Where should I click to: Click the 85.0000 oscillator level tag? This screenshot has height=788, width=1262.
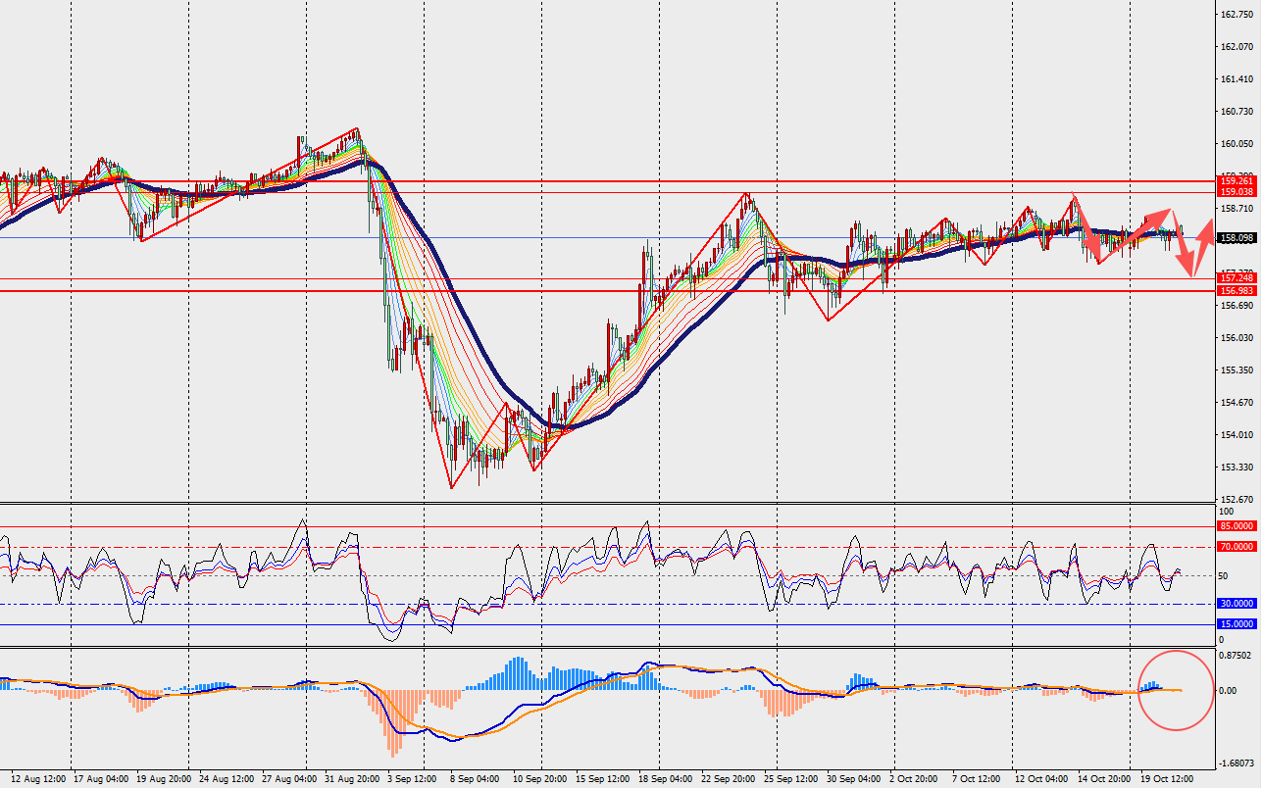point(1238,526)
